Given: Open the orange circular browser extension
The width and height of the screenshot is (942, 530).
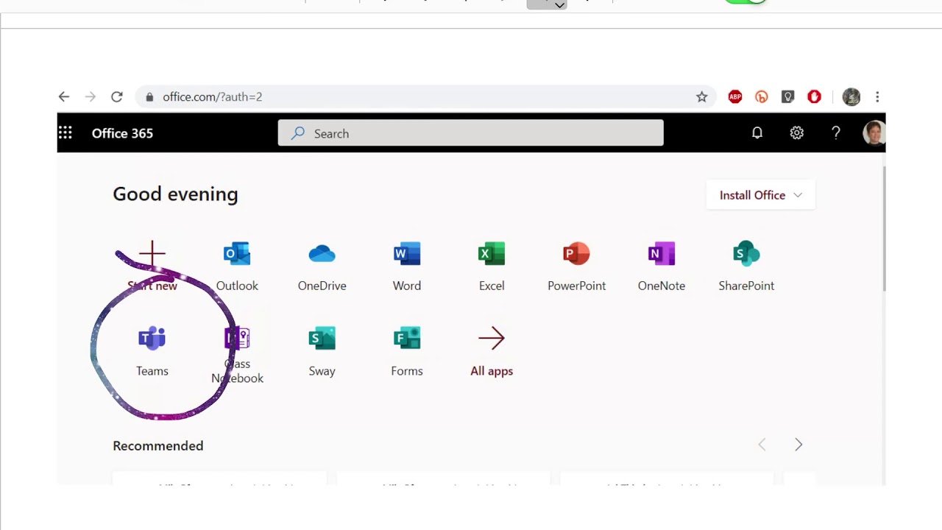Looking at the screenshot, I should (x=762, y=96).
